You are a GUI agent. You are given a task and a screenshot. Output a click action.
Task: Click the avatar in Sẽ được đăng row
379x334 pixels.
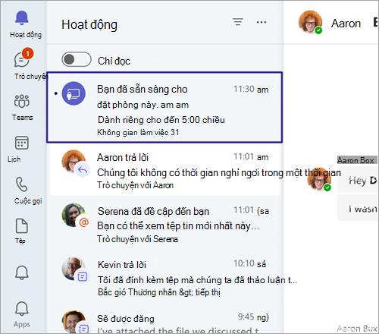point(74,322)
